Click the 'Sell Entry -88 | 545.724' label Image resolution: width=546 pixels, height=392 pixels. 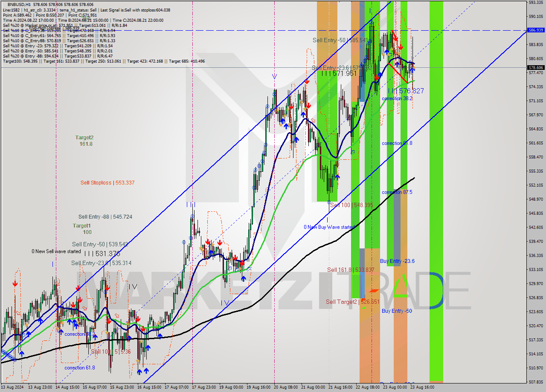click(x=105, y=217)
